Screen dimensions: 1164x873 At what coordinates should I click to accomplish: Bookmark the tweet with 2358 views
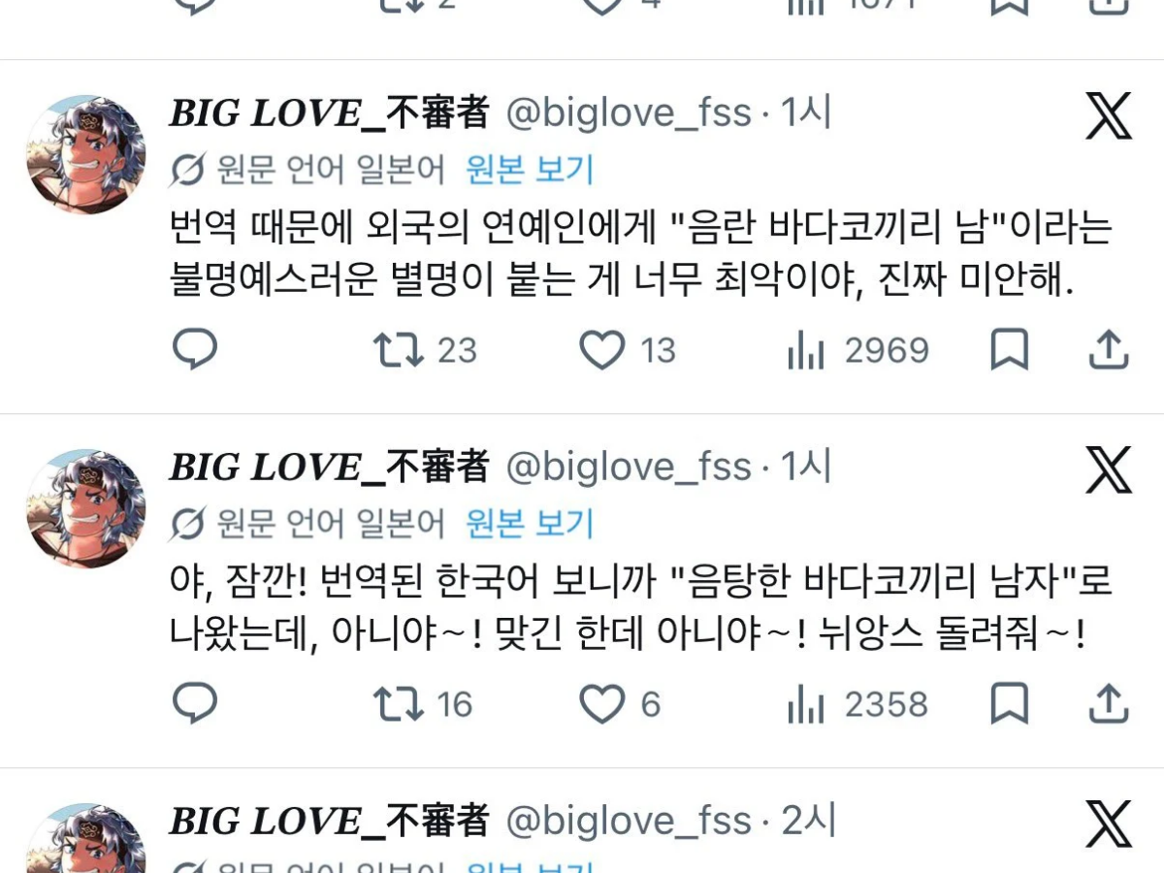click(x=1009, y=704)
